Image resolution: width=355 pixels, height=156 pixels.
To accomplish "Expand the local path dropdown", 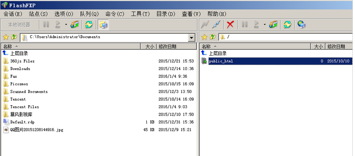I will [x=192, y=38].
